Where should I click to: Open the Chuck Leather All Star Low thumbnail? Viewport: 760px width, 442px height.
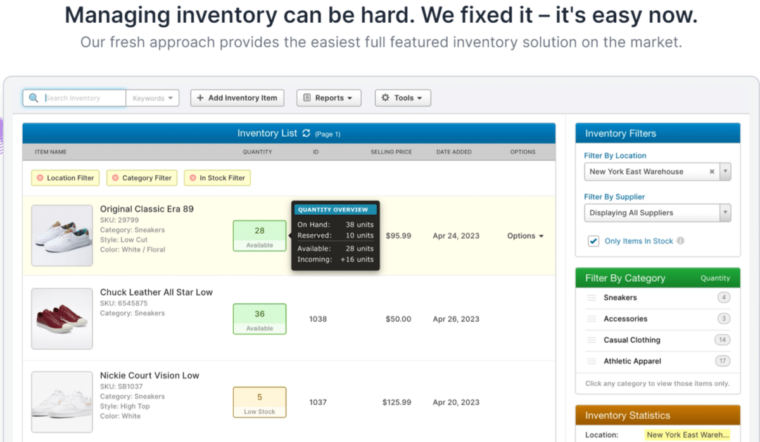tap(62, 319)
